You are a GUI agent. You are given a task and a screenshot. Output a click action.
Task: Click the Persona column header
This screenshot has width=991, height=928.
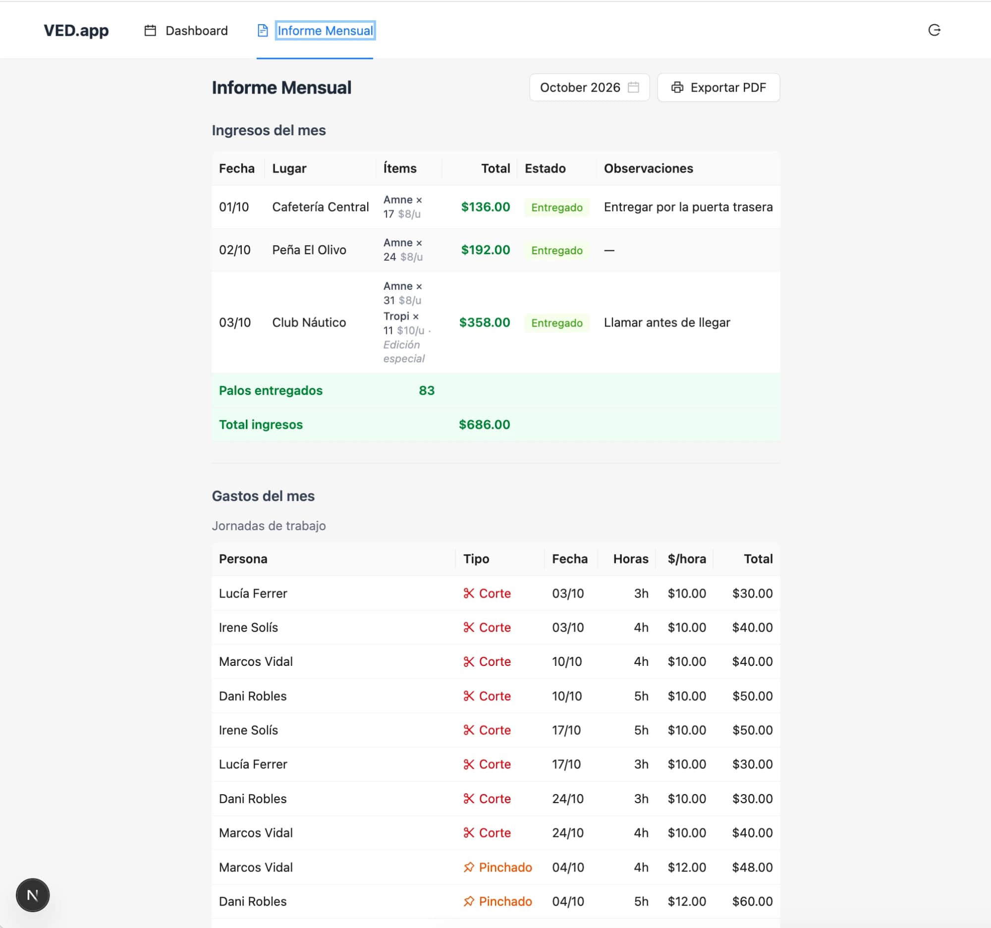coord(243,559)
